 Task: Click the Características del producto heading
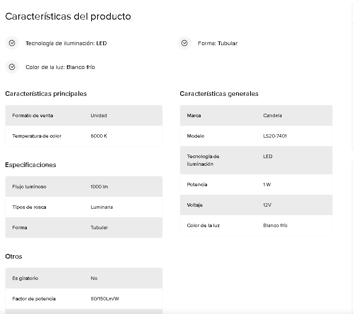click(x=68, y=17)
